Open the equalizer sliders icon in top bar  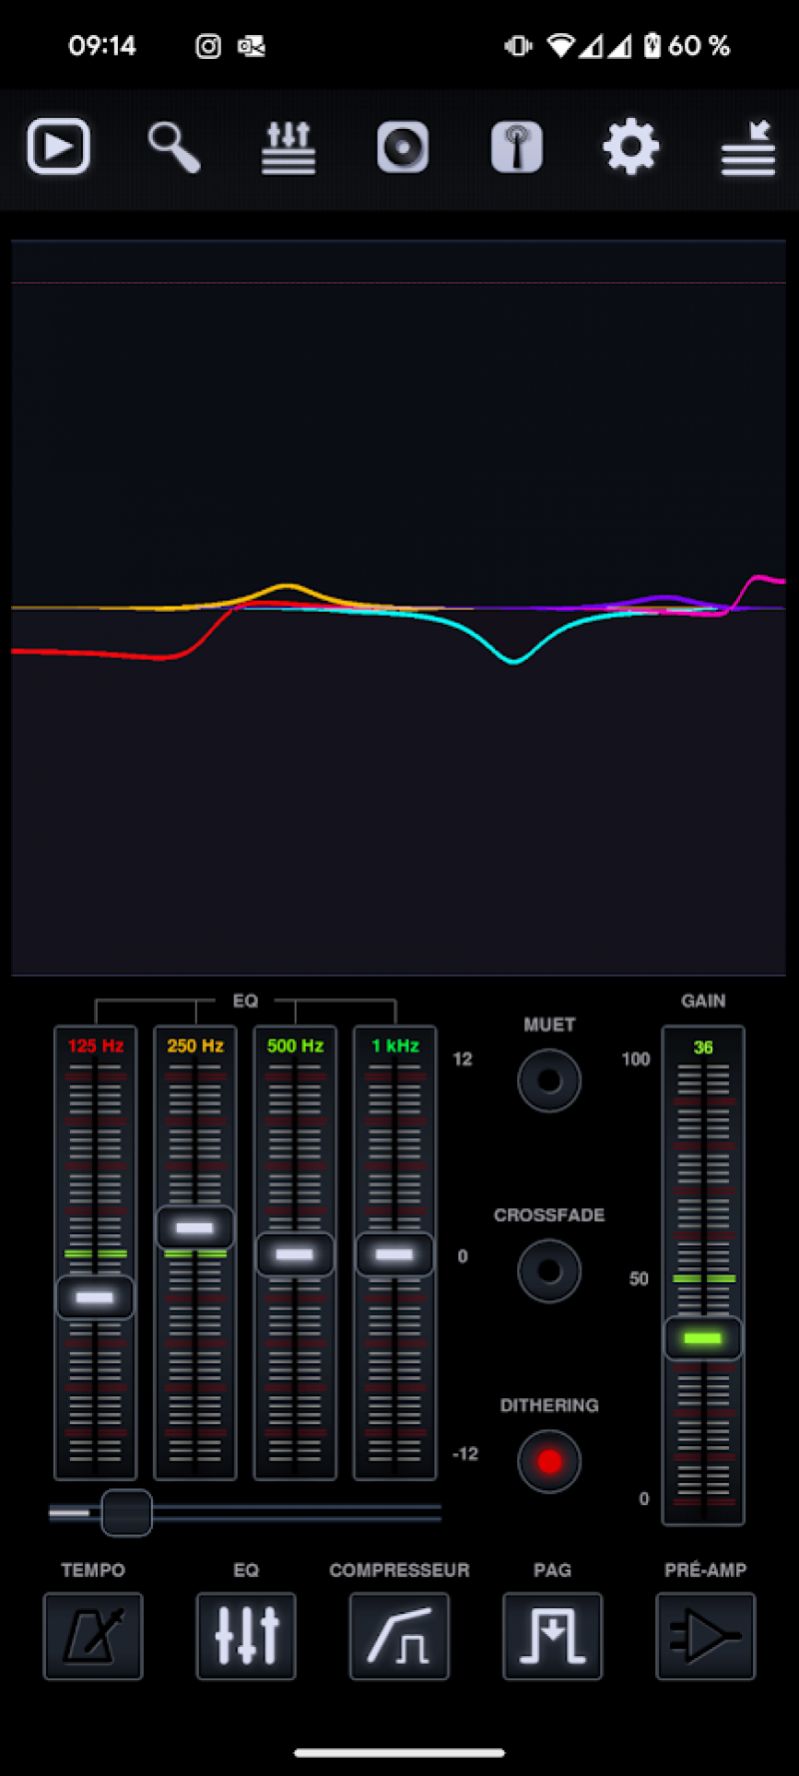[x=289, y=148]
